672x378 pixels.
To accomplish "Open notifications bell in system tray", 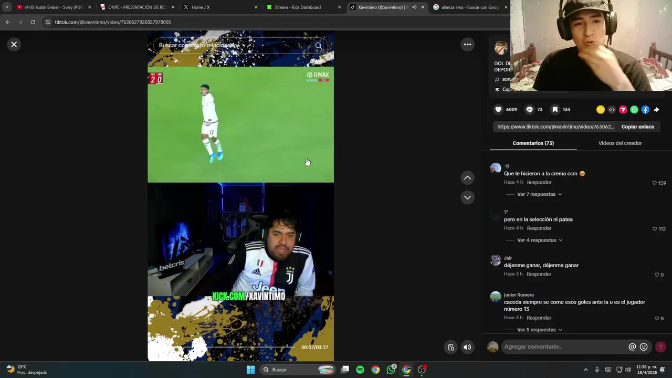I will click(x=663, y=370).
